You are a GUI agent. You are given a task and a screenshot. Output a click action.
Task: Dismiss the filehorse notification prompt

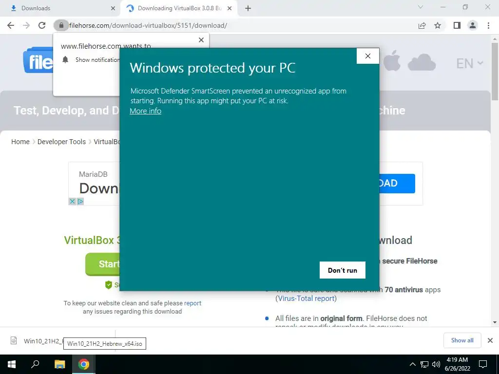(201, 40)
